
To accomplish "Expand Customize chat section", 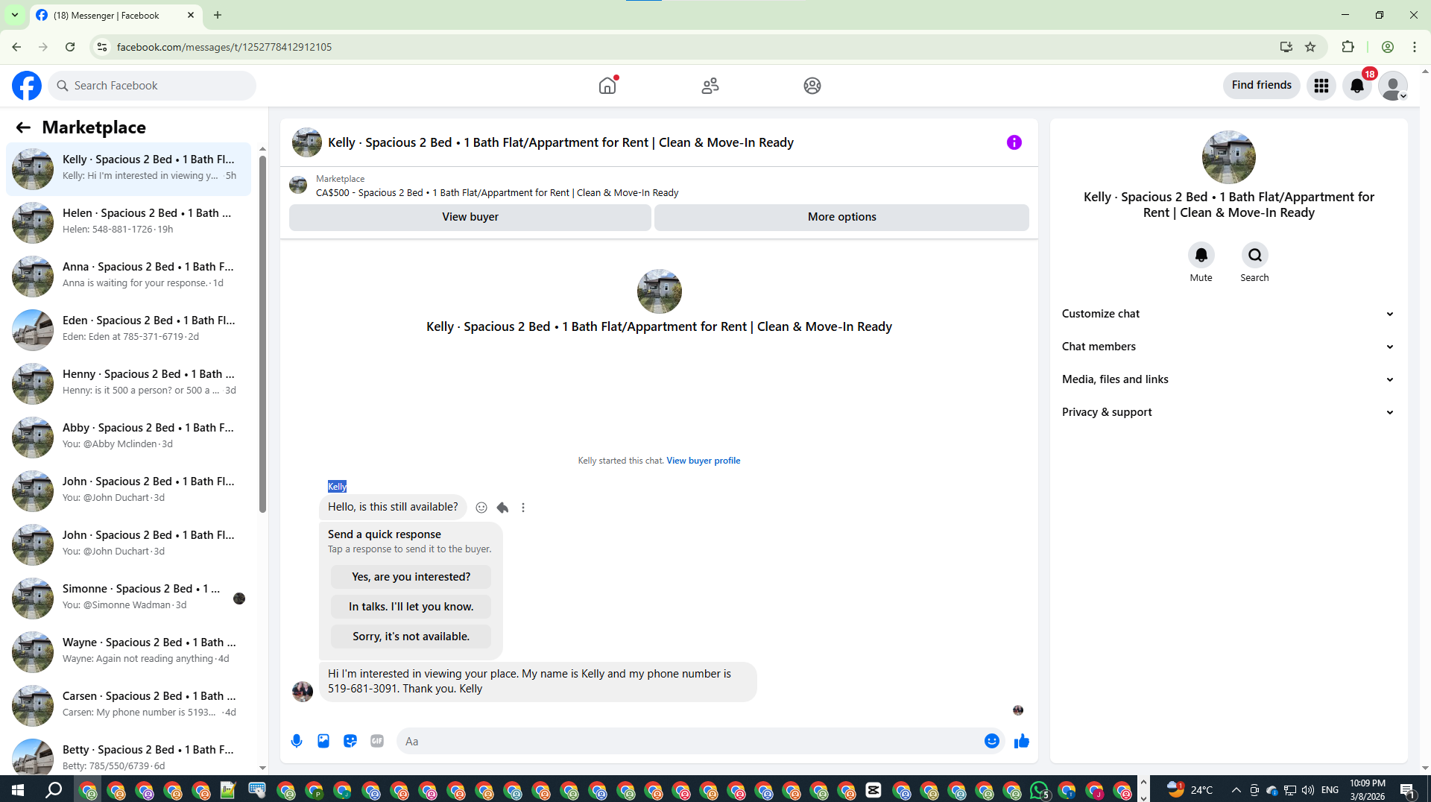I will [x=1228, y=314].
